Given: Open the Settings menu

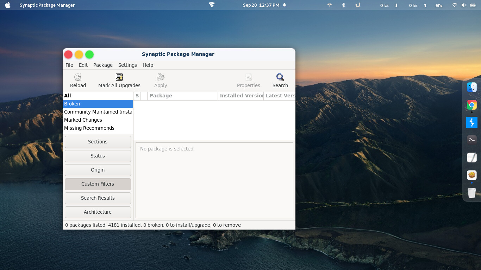Looking at the screenshot, I should point(127,65).
